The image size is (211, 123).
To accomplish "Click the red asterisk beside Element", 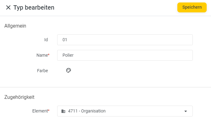I will [49, 110].
